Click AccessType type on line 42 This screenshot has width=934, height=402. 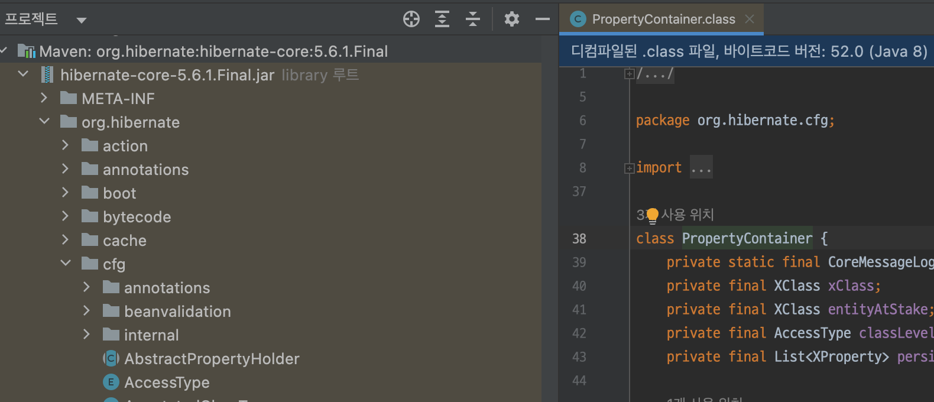coord(812,333)
